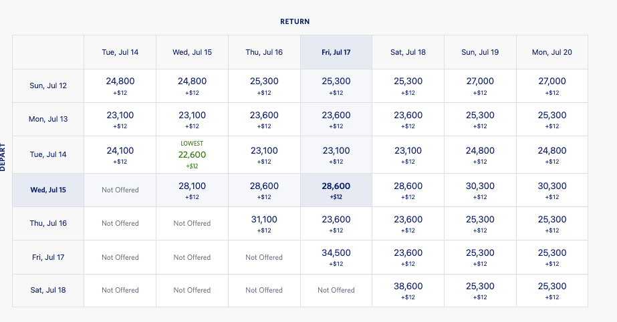Click the Fri, Jul 17 return column header
Viewport: 617px width, 322px height.
pos(336,52)
